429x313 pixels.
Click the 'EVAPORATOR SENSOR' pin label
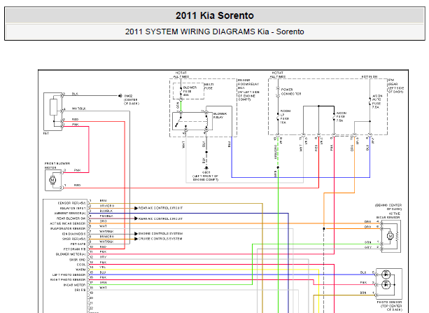click(x=68, y=229)
